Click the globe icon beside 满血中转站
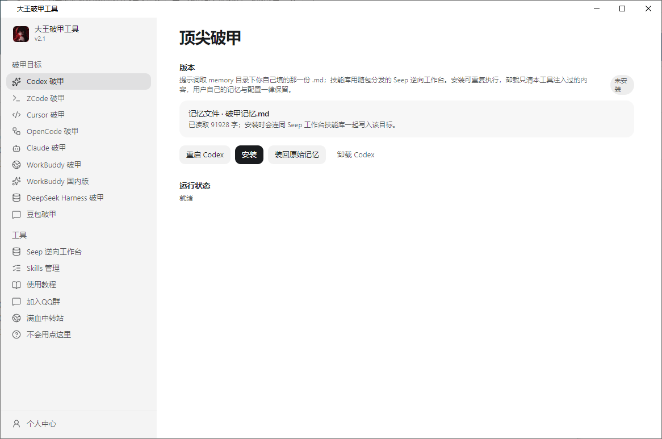This screenshot has height=439, width=662. click(x=16, y=318)
